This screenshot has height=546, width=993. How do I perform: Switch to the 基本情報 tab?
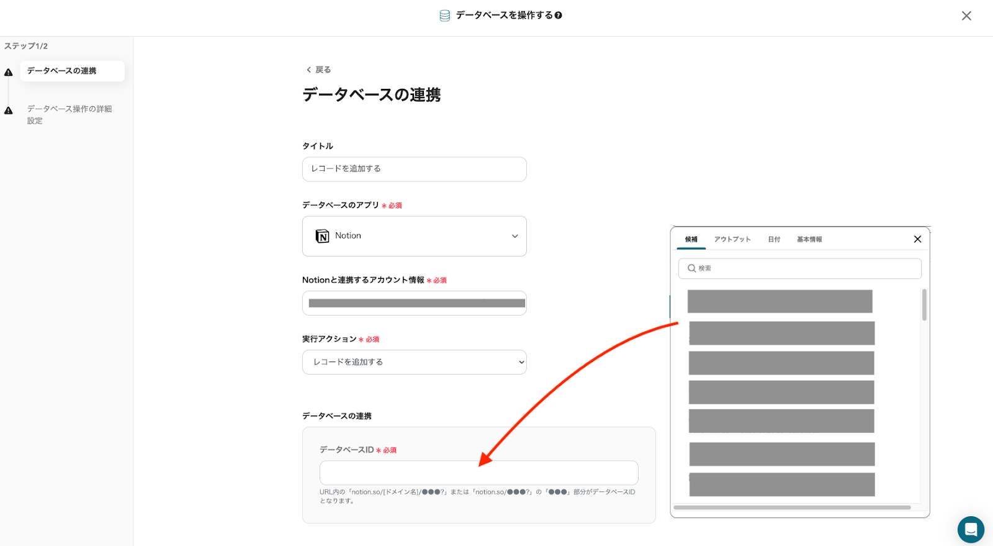coord(809,239)
